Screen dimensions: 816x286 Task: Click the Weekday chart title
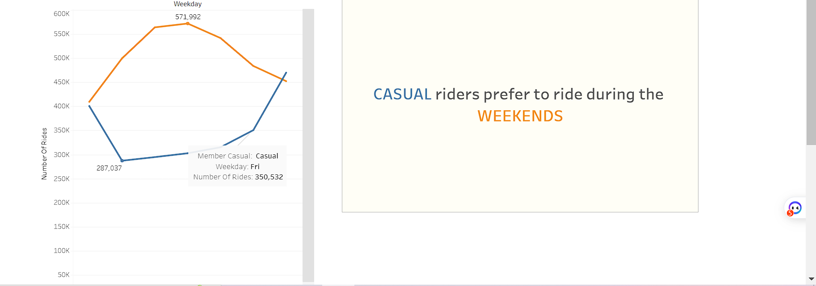(187, 4)
